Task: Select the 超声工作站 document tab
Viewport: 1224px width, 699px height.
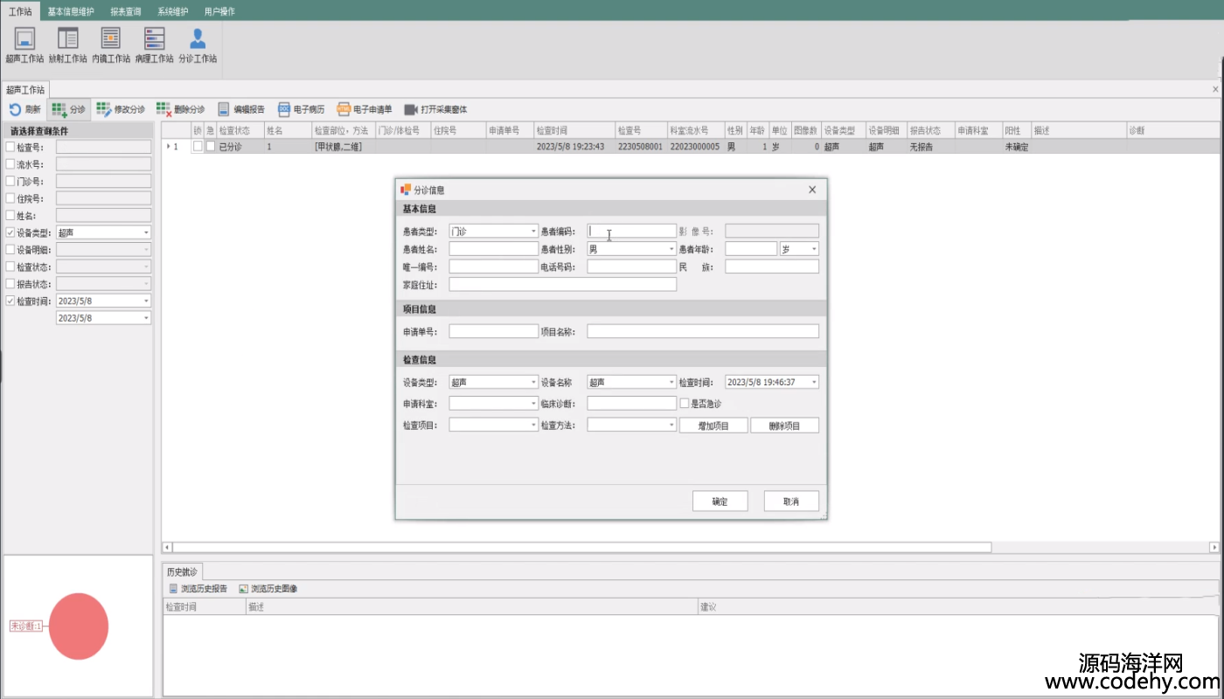Action: click(x=25, y=90)
